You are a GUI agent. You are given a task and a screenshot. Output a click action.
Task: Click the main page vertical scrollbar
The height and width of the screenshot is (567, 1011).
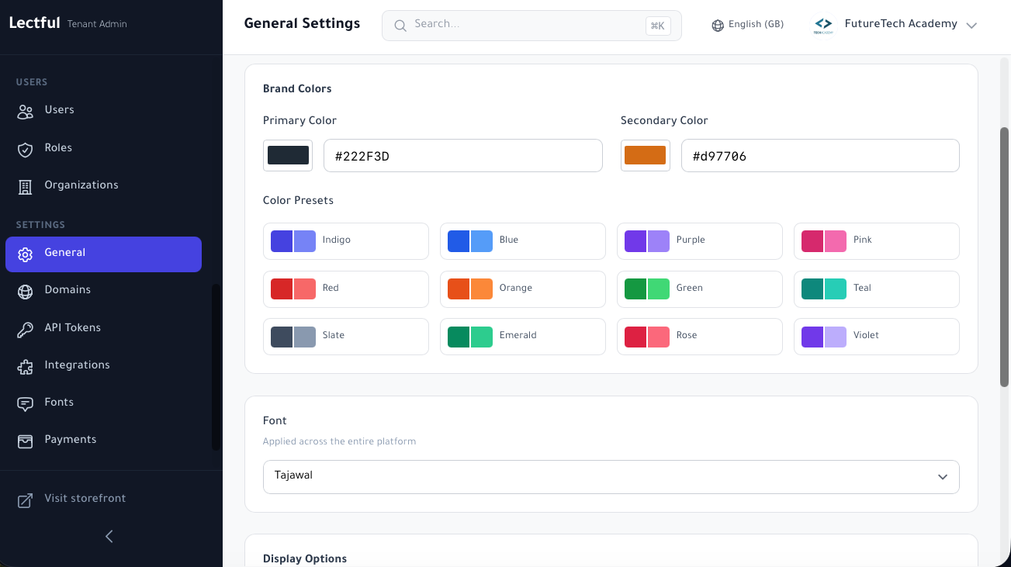coord(1004,256)
